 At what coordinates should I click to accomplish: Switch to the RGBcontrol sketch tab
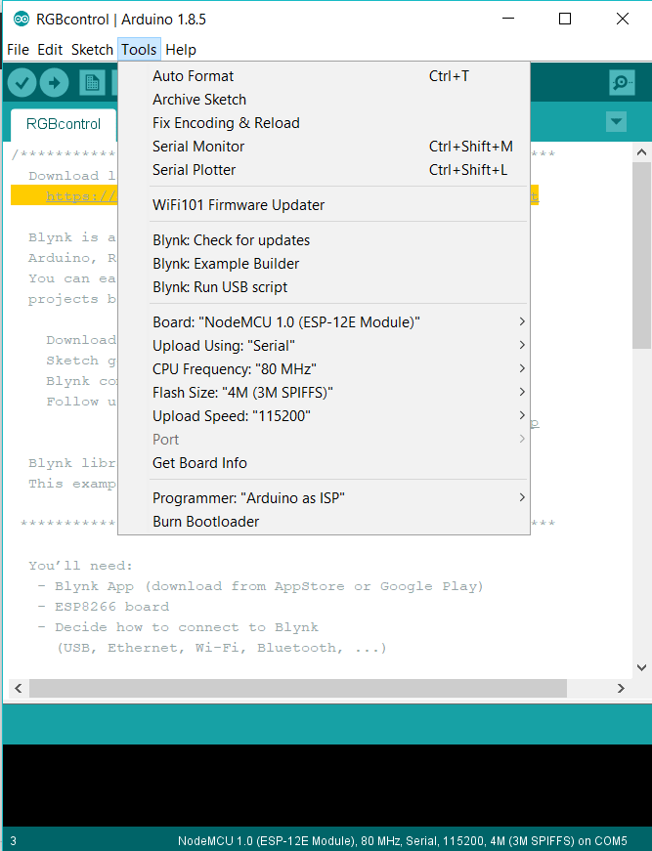point(63,124)
